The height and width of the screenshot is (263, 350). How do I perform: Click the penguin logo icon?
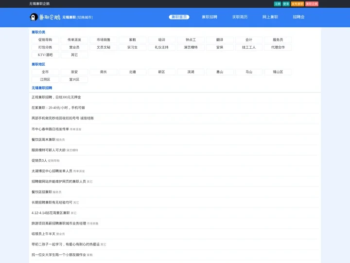point(34,17)
